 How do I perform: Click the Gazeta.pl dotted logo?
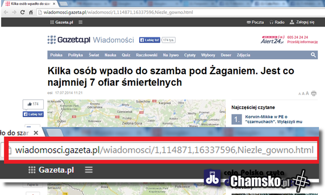coord(51,40)
